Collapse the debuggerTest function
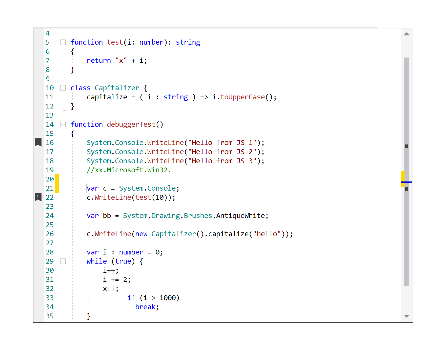The image size is (444, 349). (x=63, y=124)
